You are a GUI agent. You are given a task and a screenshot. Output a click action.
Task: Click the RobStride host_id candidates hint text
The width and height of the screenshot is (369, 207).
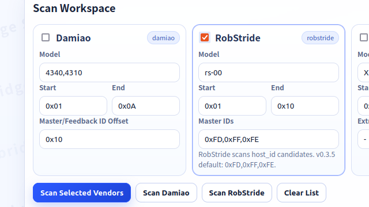click(266, 160)
